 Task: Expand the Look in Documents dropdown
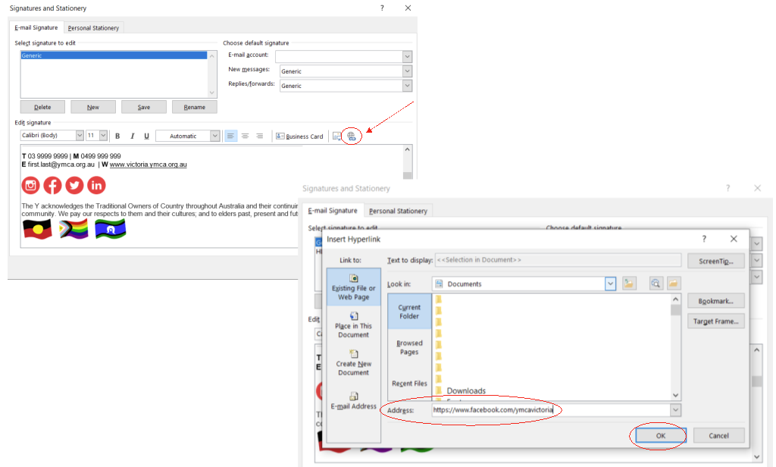tap(609, 282)
